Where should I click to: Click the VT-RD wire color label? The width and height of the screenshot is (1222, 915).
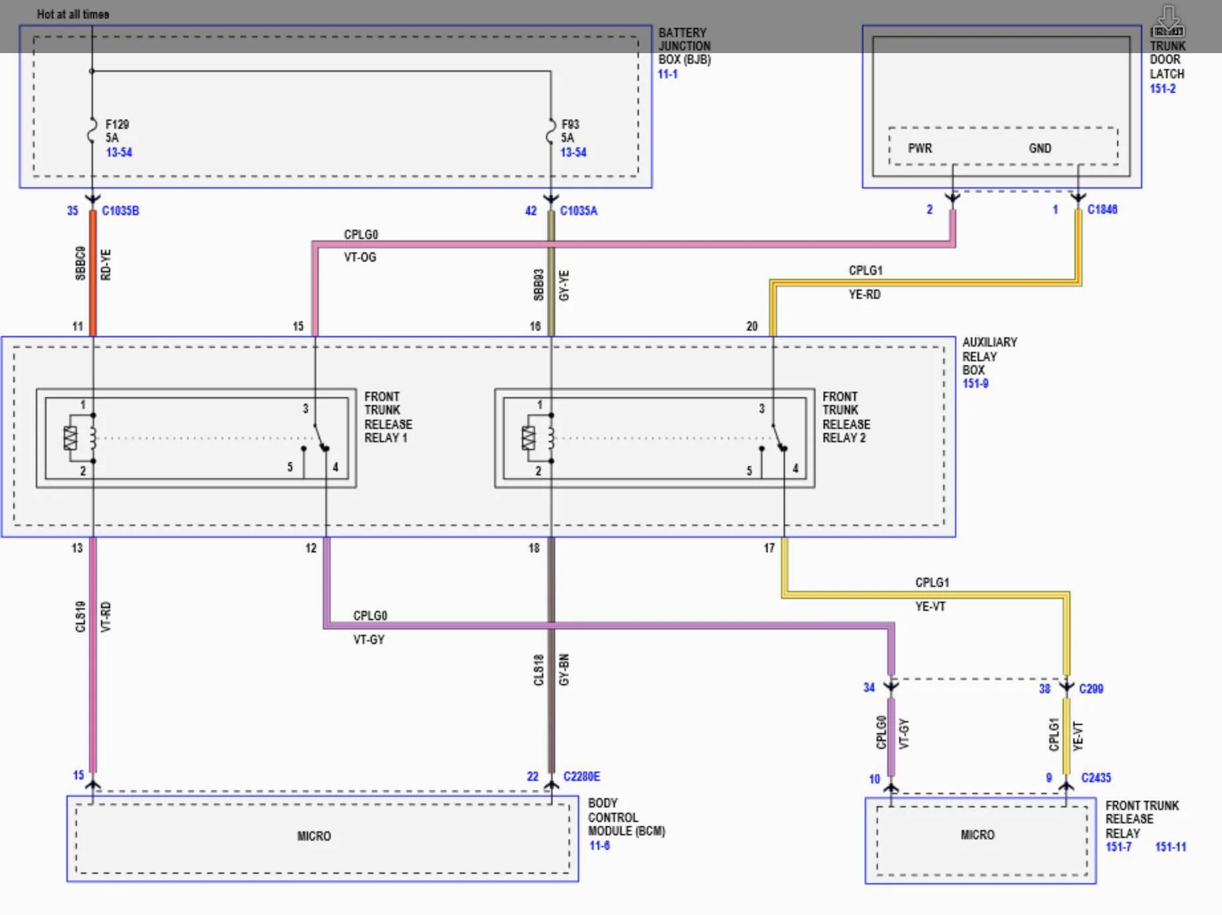106,617
